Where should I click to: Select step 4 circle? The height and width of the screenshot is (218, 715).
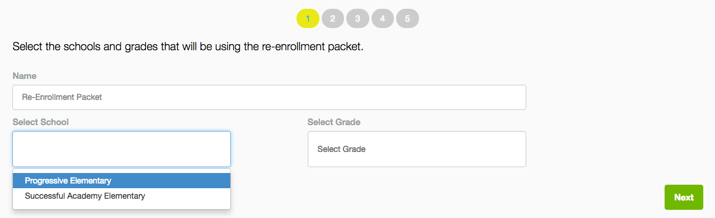pos(382,18)
